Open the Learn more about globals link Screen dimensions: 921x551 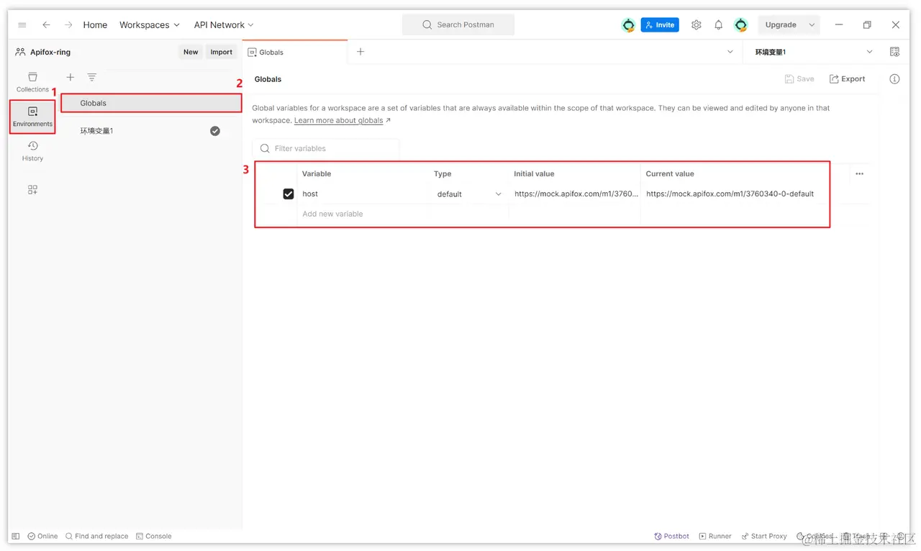click(339, 121)
